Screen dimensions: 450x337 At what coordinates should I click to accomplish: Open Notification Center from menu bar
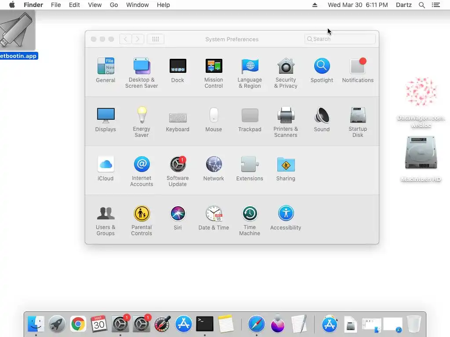(x=436, y=5)
